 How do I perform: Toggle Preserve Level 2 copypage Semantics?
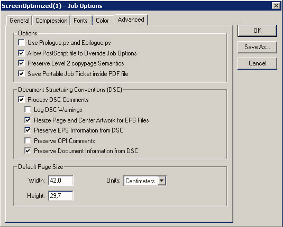point(21,63)
